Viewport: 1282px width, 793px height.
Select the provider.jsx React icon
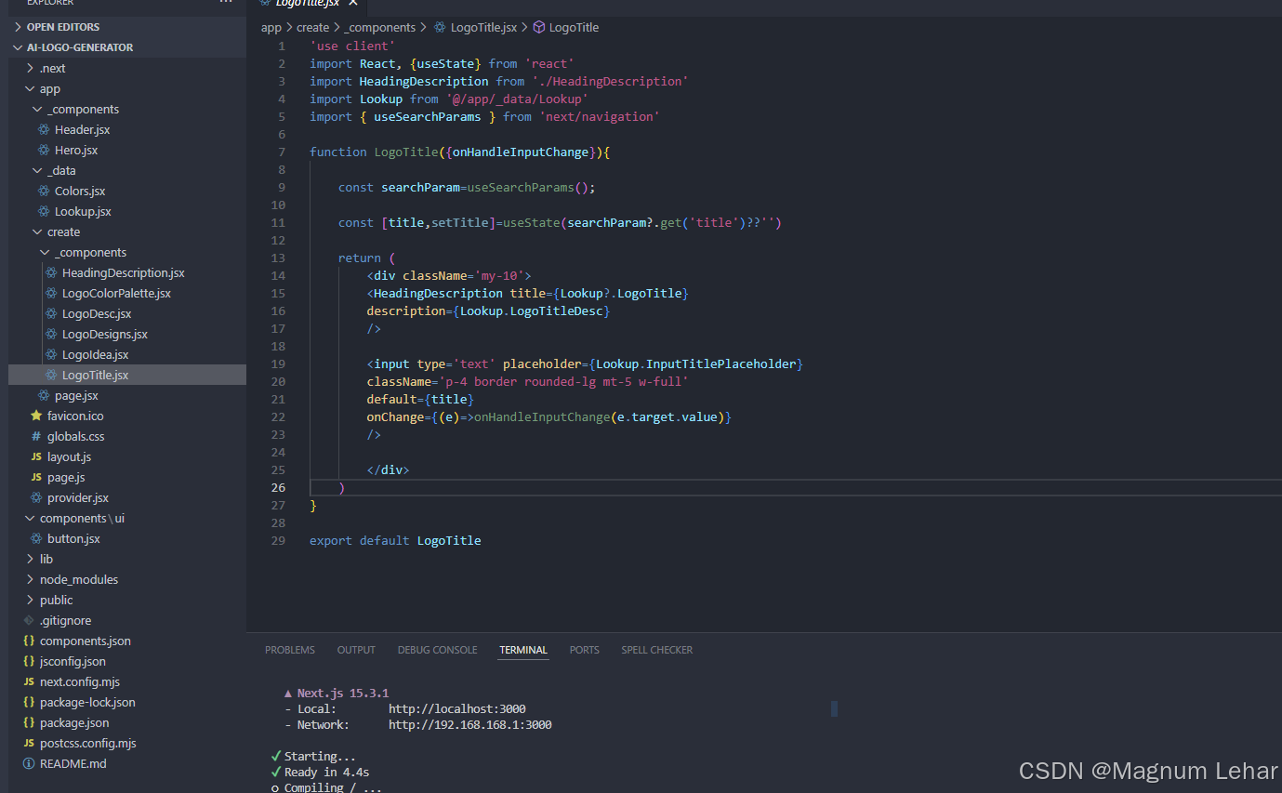(36, 497)
